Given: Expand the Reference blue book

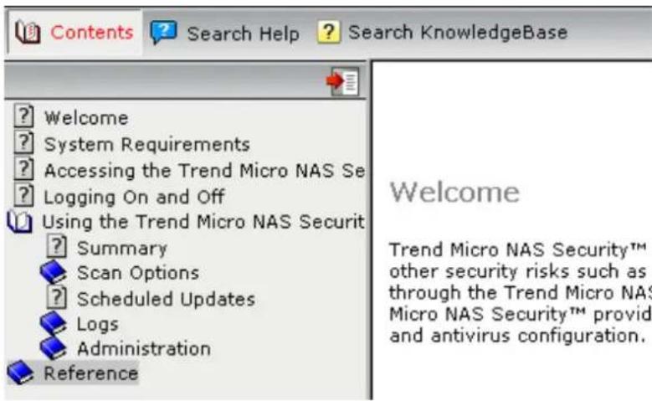Looking at the screenshot, I should click(x=20, y=373).
